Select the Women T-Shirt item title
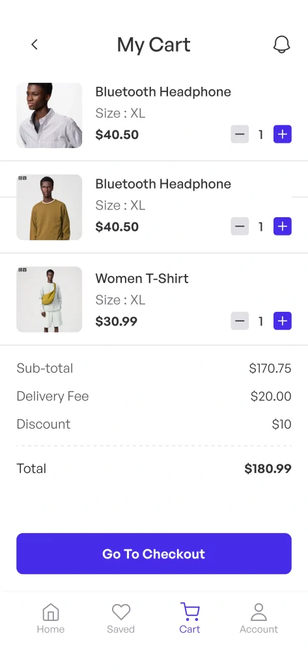This screenshot has width=308, height=668. [x=142, y=279]
